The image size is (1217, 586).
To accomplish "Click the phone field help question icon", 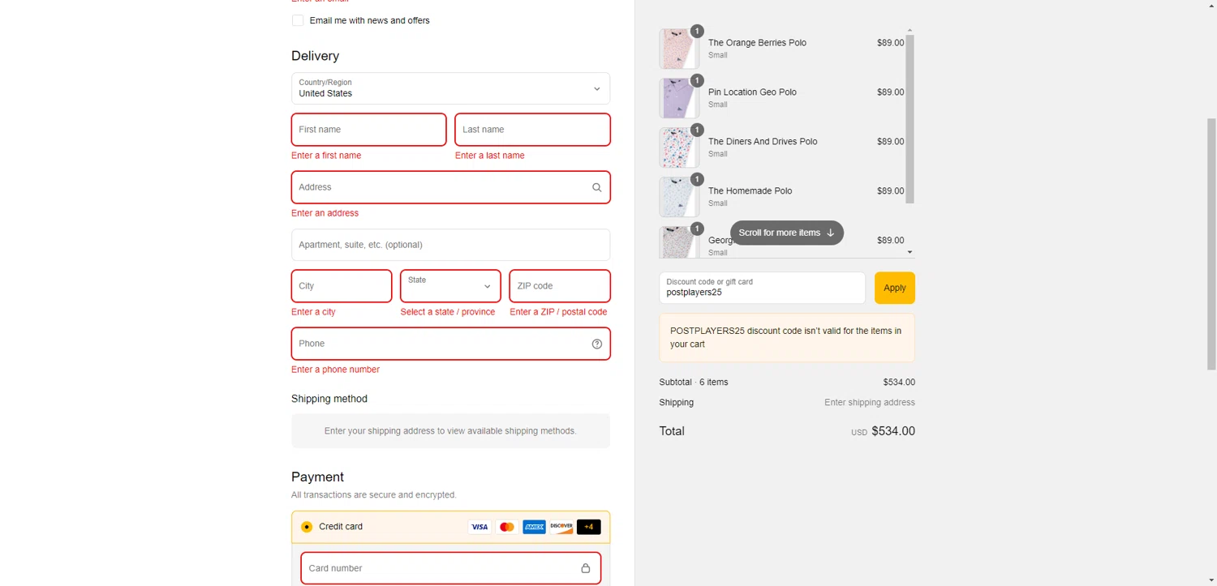I will tap(597, 344).
